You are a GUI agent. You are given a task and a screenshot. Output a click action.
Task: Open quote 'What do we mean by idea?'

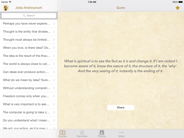pos(29,80)
